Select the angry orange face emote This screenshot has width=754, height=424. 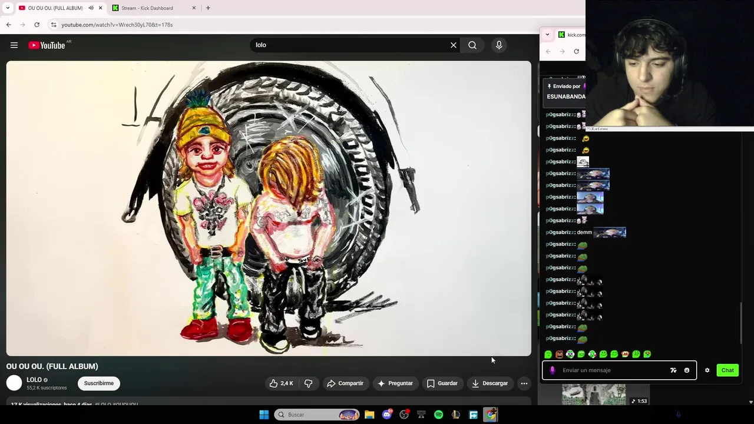[x=559, y=355]
